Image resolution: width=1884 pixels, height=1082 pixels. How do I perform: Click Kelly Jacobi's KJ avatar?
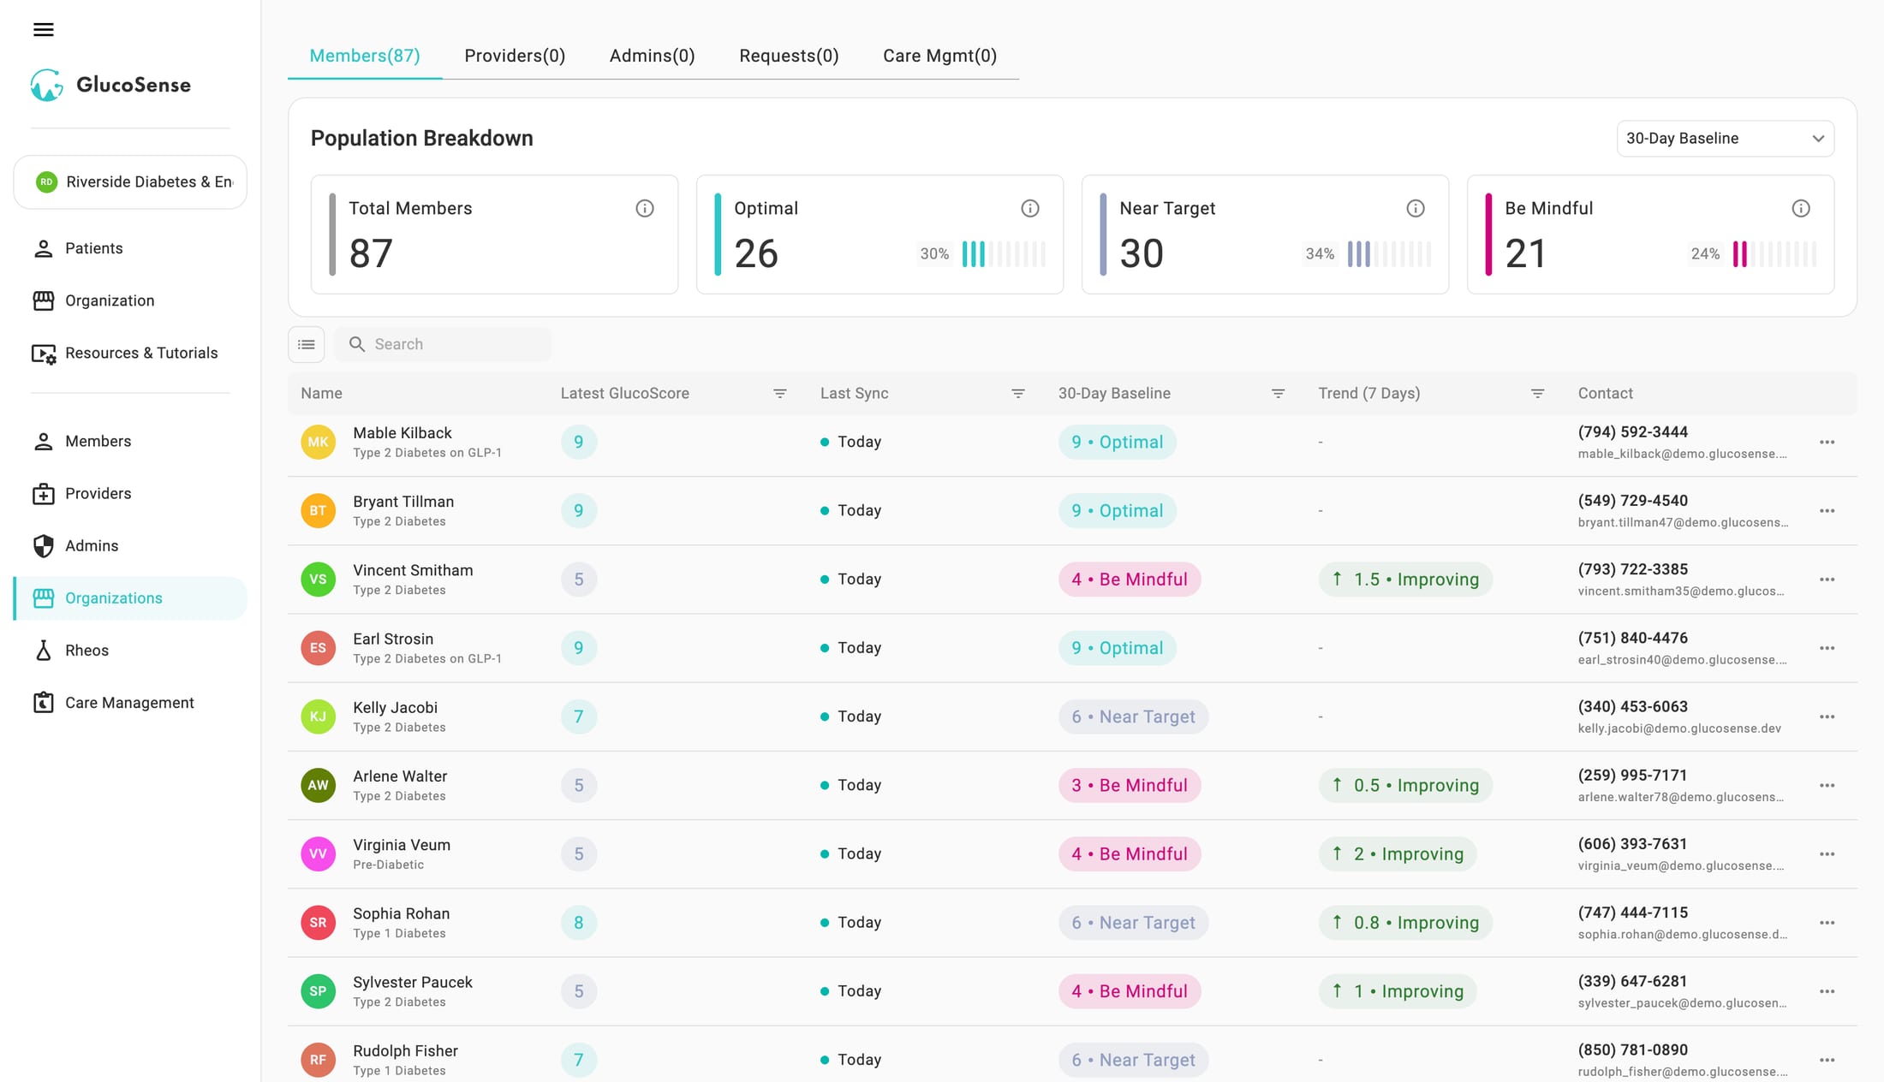click(x=318, y=716)
